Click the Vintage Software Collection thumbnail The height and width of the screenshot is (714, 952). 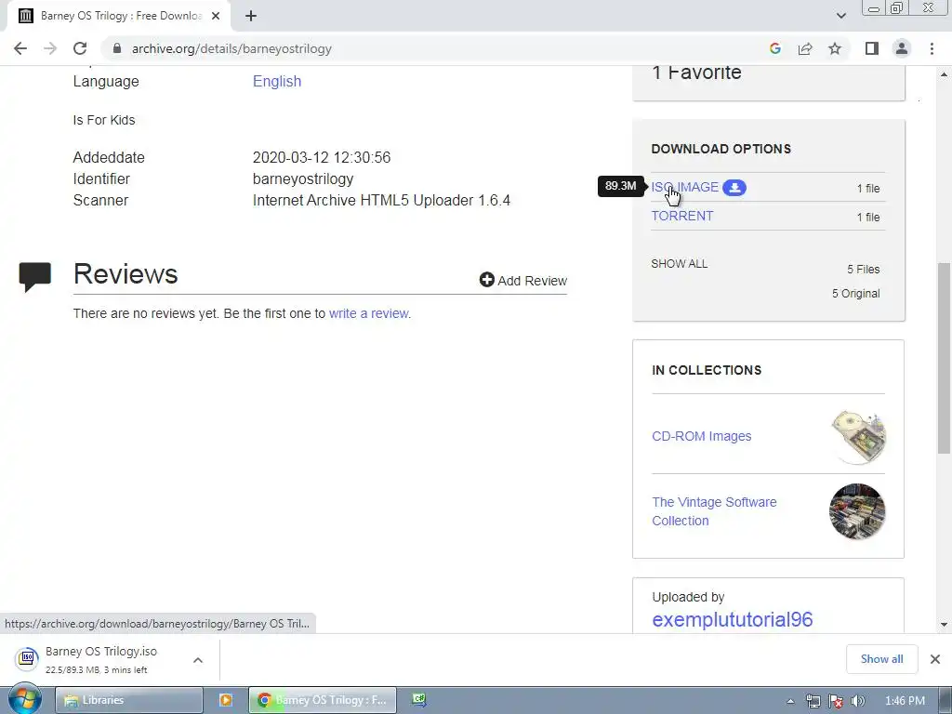[x=857, y=511]
